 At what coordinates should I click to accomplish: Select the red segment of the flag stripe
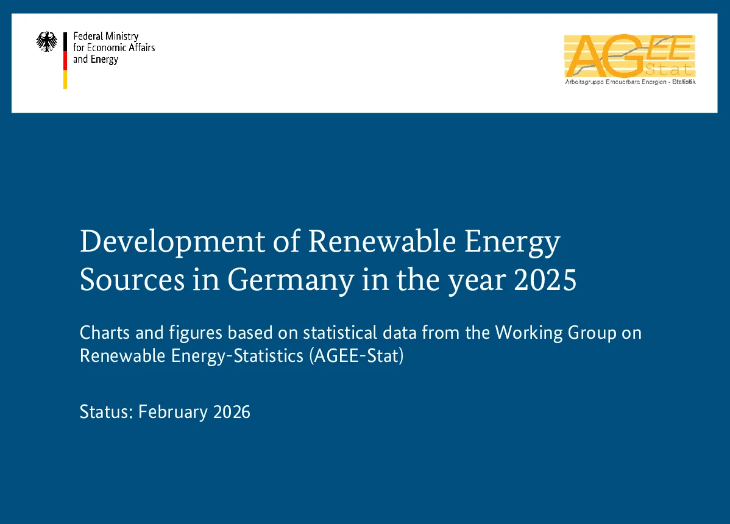(x=65, y=60)
